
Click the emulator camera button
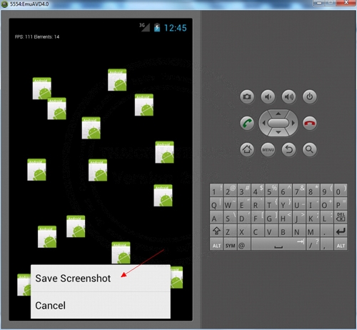[x=247, y=96]
